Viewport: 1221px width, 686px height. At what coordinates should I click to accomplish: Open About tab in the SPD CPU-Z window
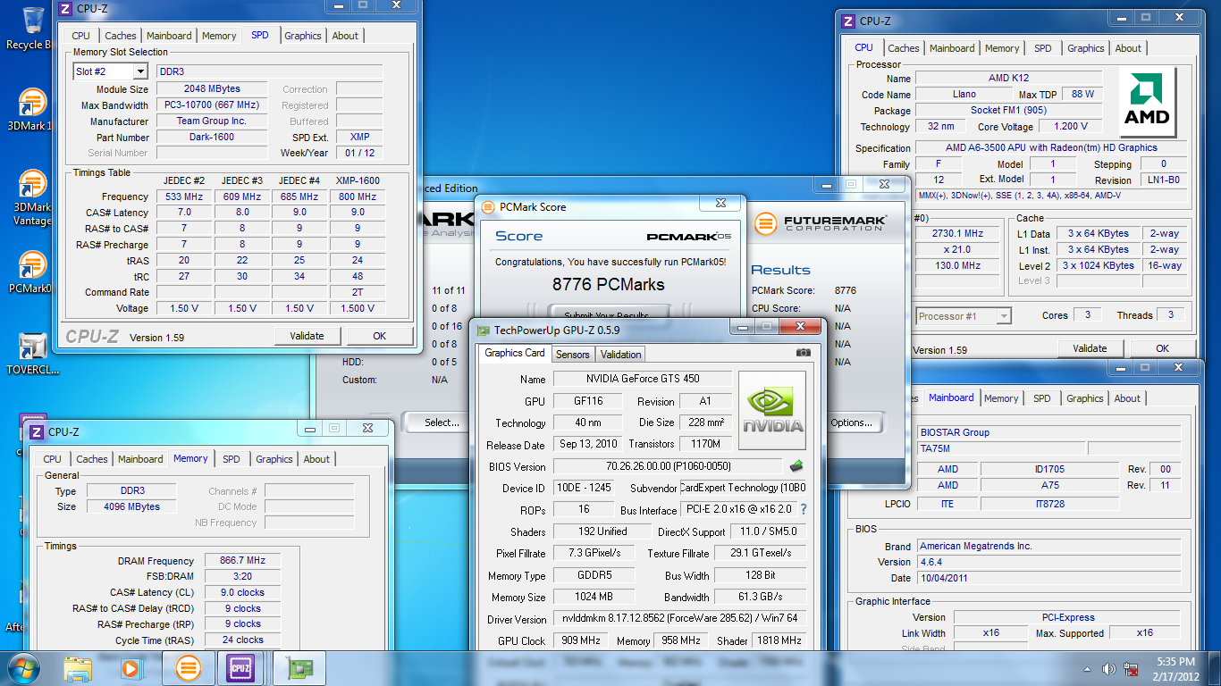(x=345, y=36)
